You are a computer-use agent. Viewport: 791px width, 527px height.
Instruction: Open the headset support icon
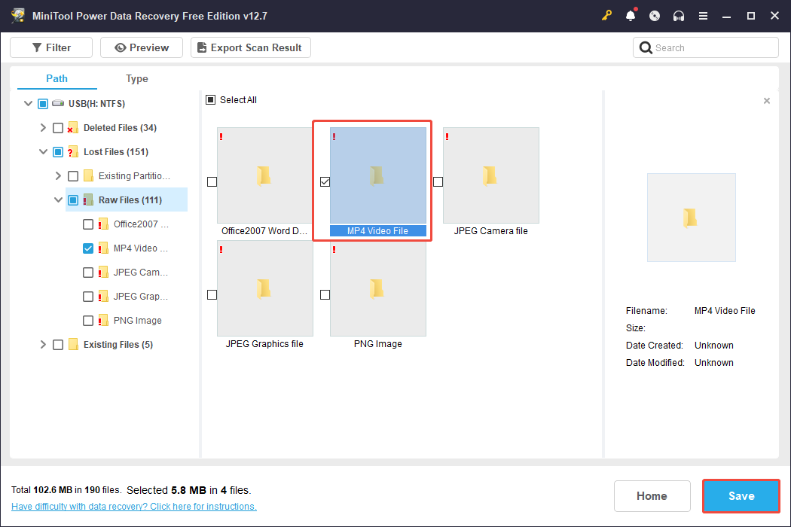pyautogui.click(x=679, y=16)
